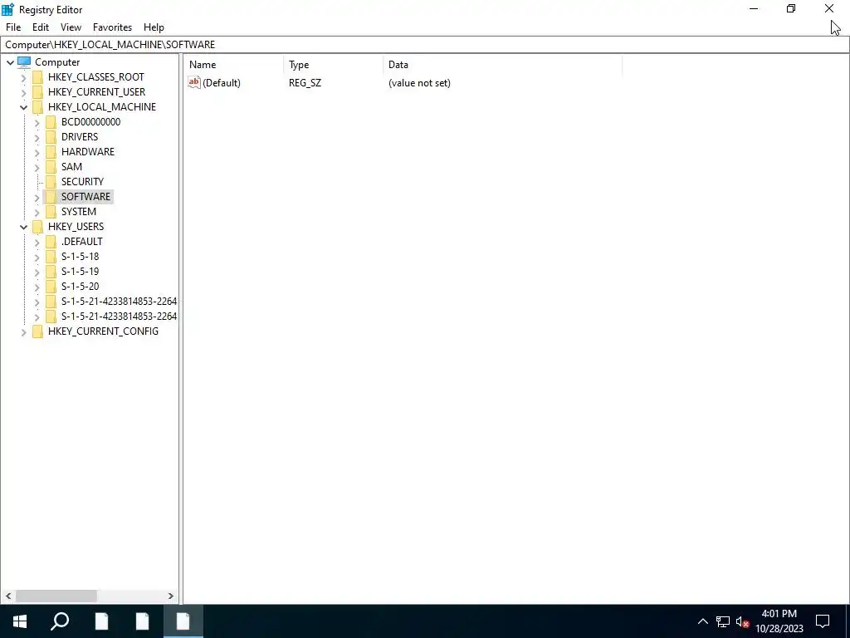Image resolution: width=850 pixels, height=638 pixels.
Task: Click the Computer icon in tree
Action: pos(24,61)
